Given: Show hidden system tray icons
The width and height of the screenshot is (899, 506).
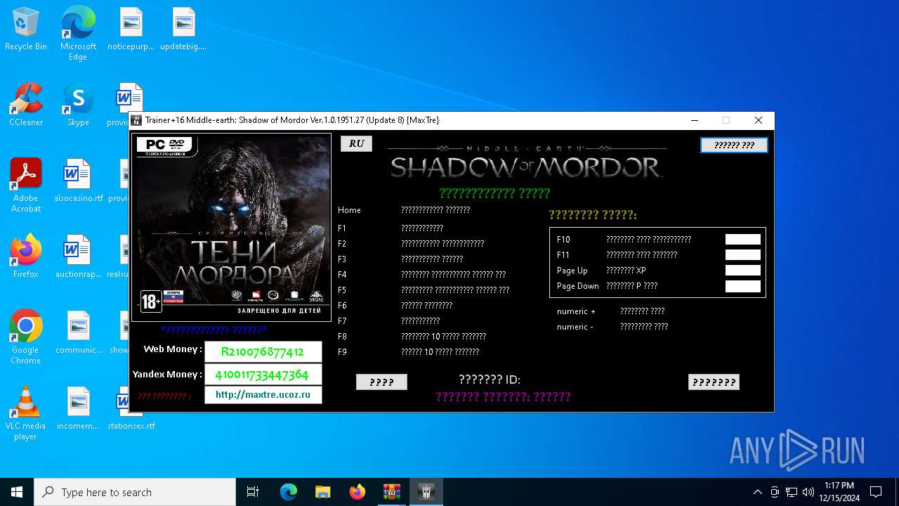Looking at the screenshot, I should coord(757,492).
